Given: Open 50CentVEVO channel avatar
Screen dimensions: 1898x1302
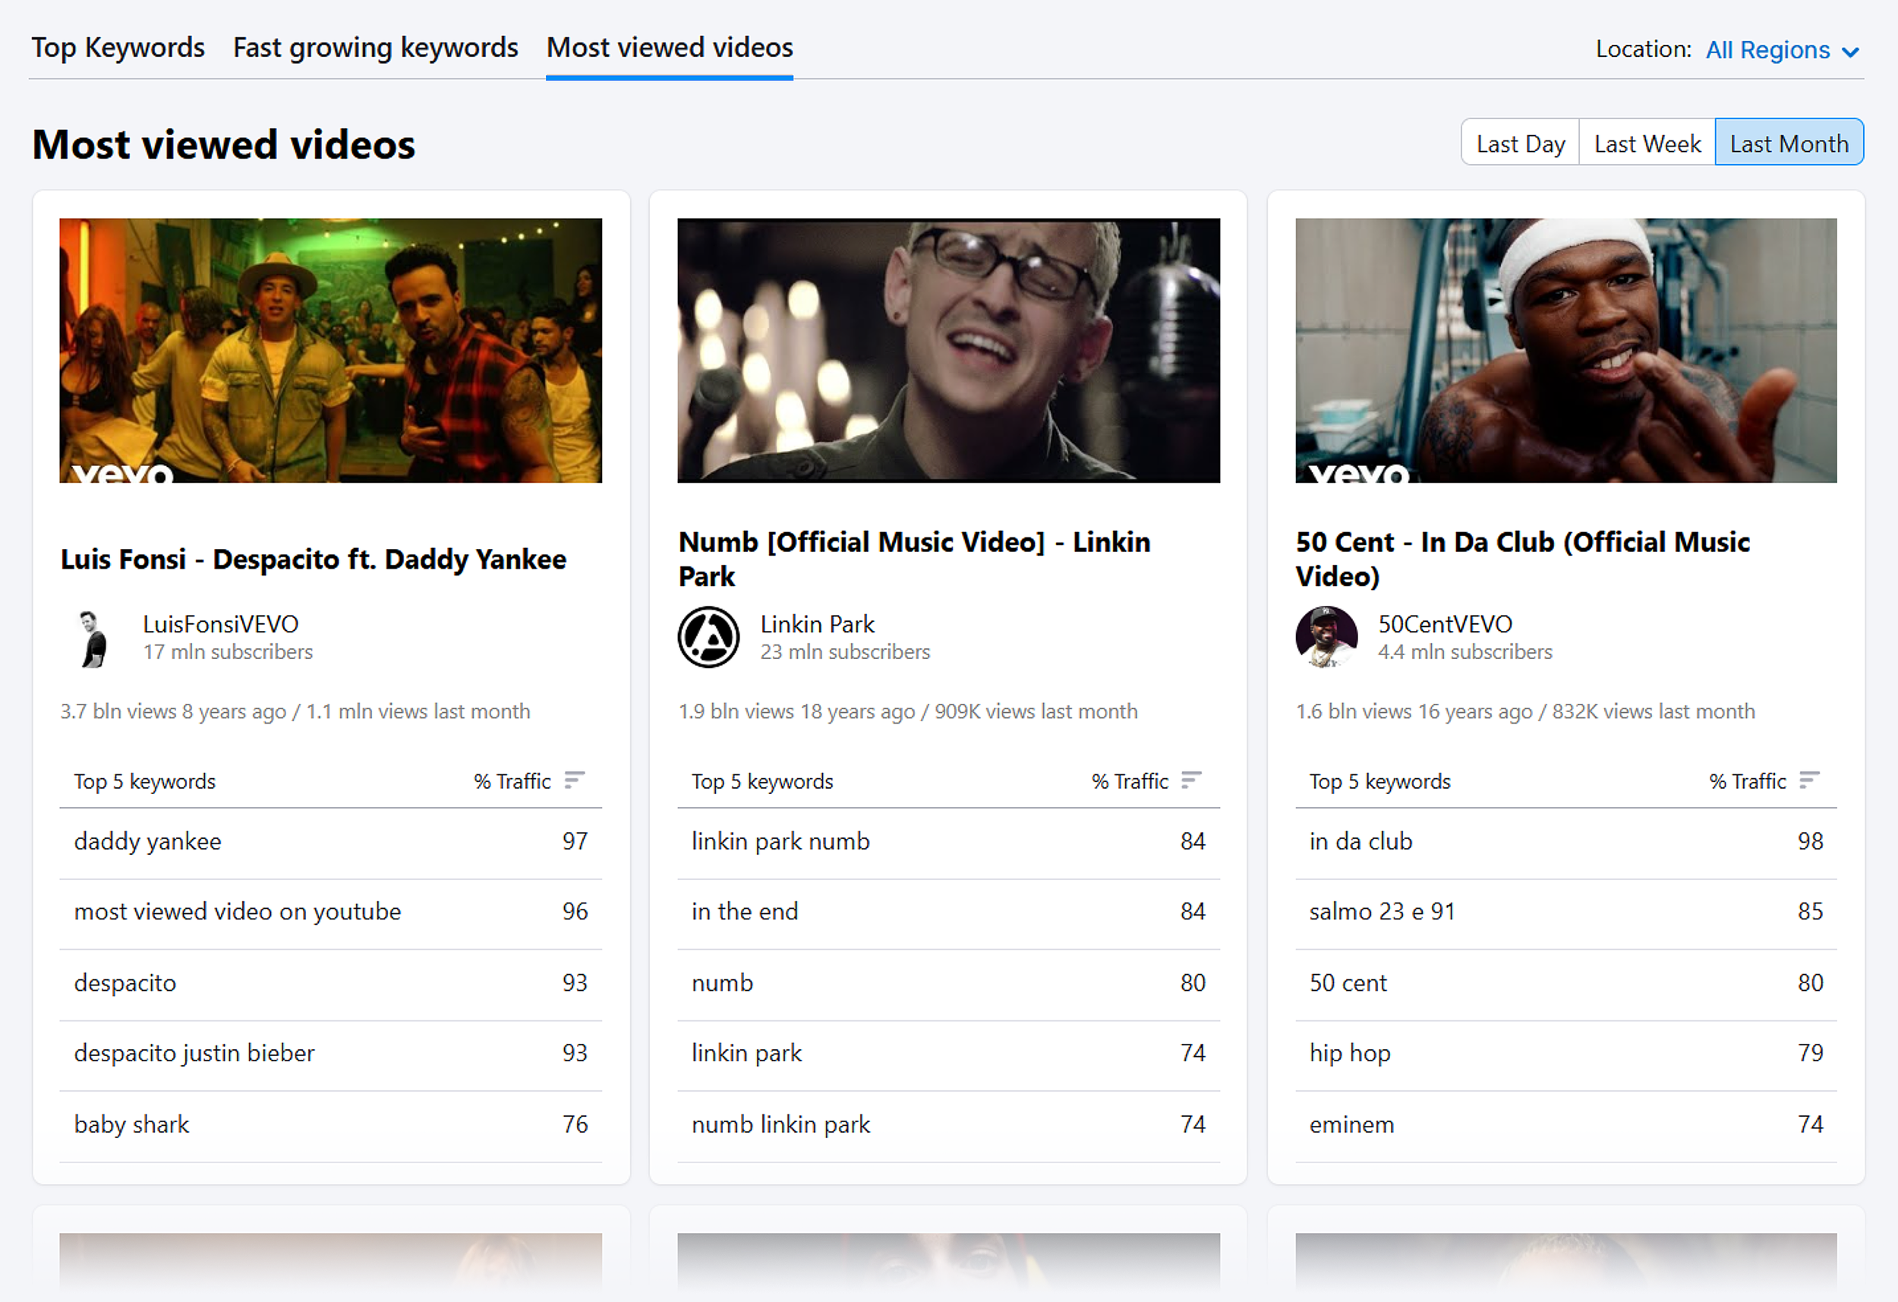Looking at the screenshot, I should click(1326, 638).
